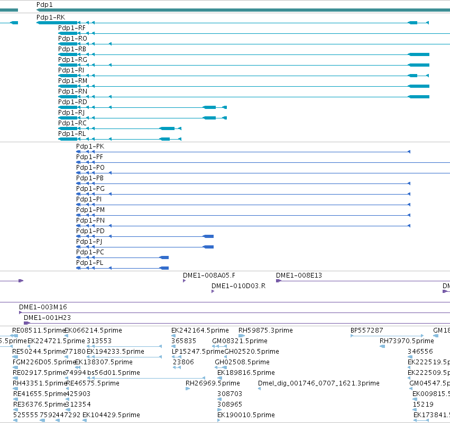Click EST RE02917.5prime
Viewport: 450px width, 423px height.
pos(39,373)
